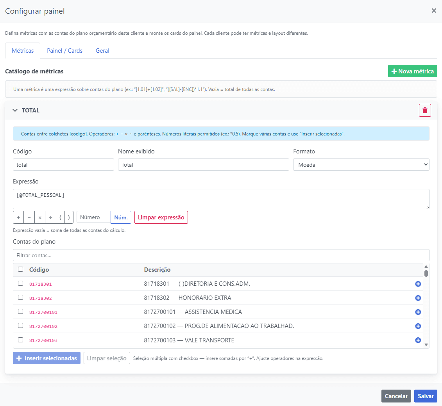The width and height of the screenshot is (442, 406).
Task: Click account code 8172700103
Action: [43, 340]
